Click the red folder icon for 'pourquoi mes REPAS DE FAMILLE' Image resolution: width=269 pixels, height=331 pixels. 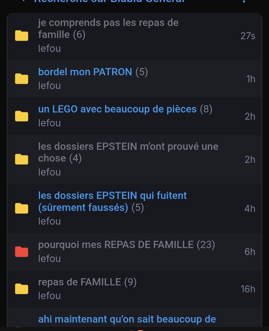(22, 251)
